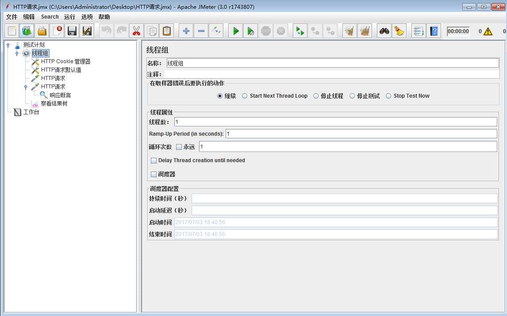Reset search with the yellow broom icon
Screen dimensions: 507x316
point(399,31)
